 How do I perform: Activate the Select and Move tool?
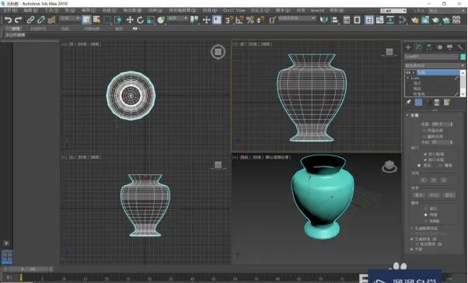(x=130, y=20)
